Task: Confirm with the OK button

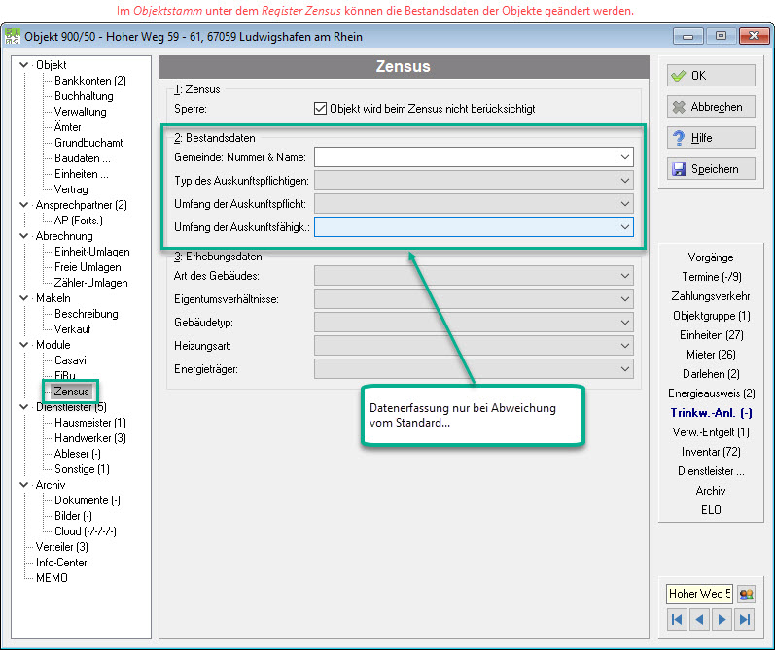Action: click(x=711, y=76)
